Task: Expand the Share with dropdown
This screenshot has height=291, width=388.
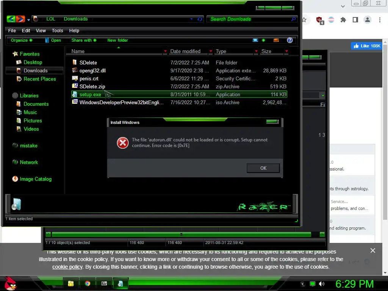Action: (x=84, y=40)
